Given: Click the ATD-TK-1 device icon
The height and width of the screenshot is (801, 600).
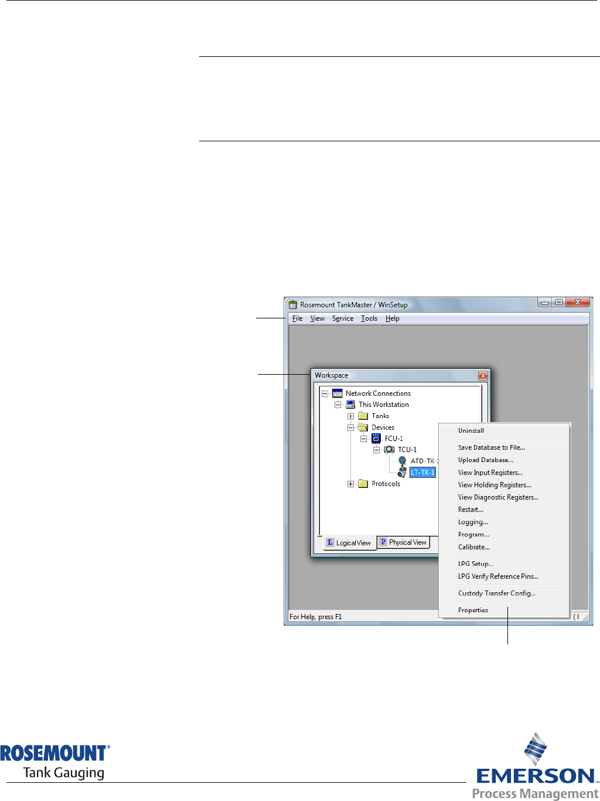Looking at the screenshot, I should [x=403, y=461].
